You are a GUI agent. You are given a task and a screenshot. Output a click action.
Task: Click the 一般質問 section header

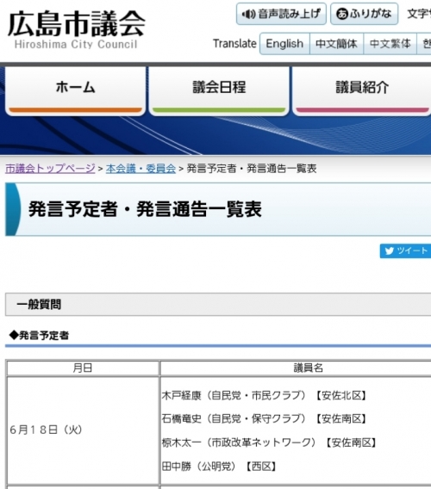point(218,305)
